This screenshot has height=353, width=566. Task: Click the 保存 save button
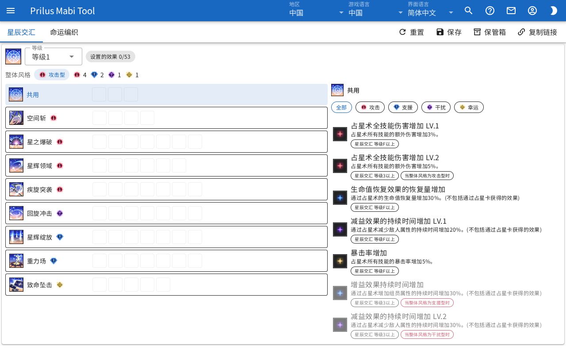(x=449, y=32)
